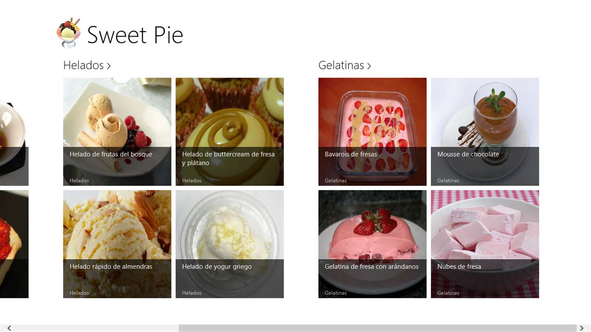Open Gelatina de fresa con arándanos
591x332 pixels.
(372, 244)
